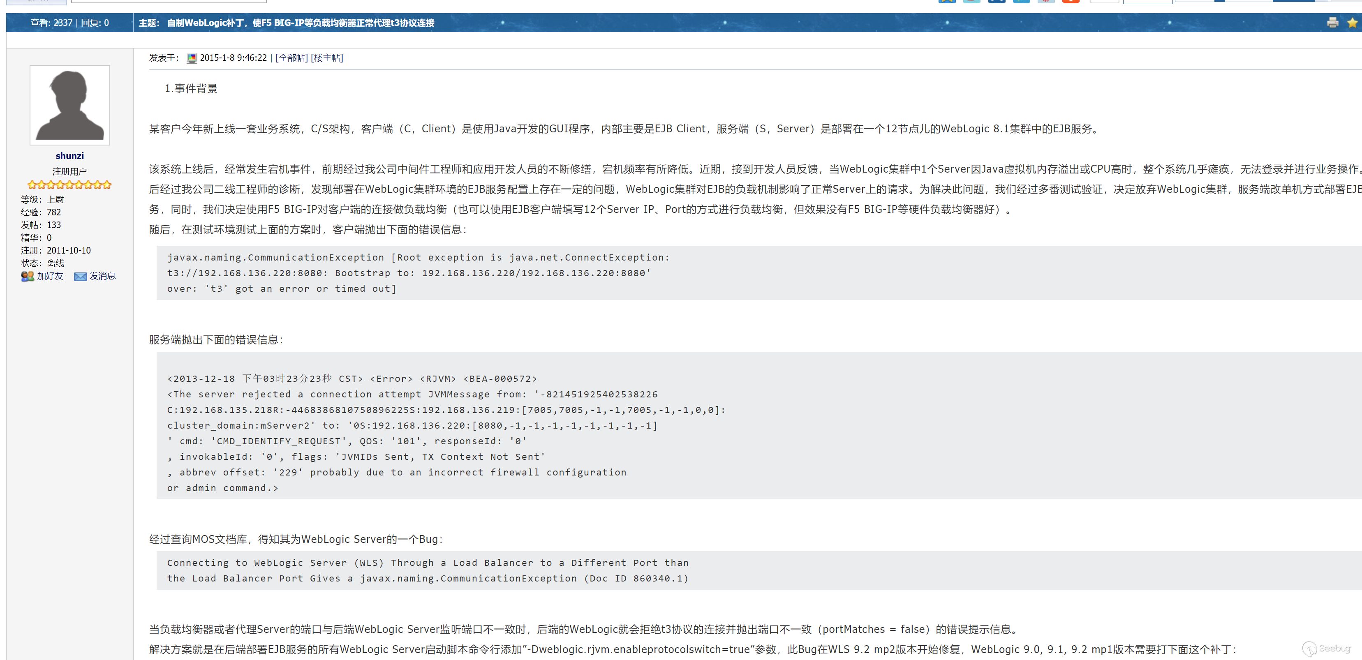This screenshot has height=660, width=1362.
Task: Click the gold star favorite icon
Action: point(1352,23)
